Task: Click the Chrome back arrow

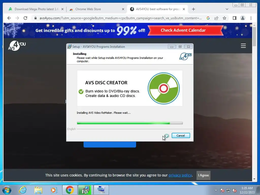Action: tap(9, 18)
